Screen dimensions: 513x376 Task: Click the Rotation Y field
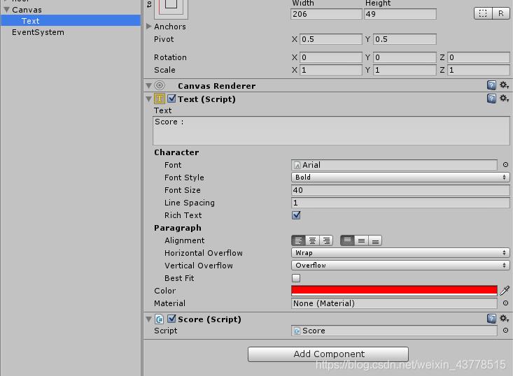pyautogui.click(x=405, y=57)
